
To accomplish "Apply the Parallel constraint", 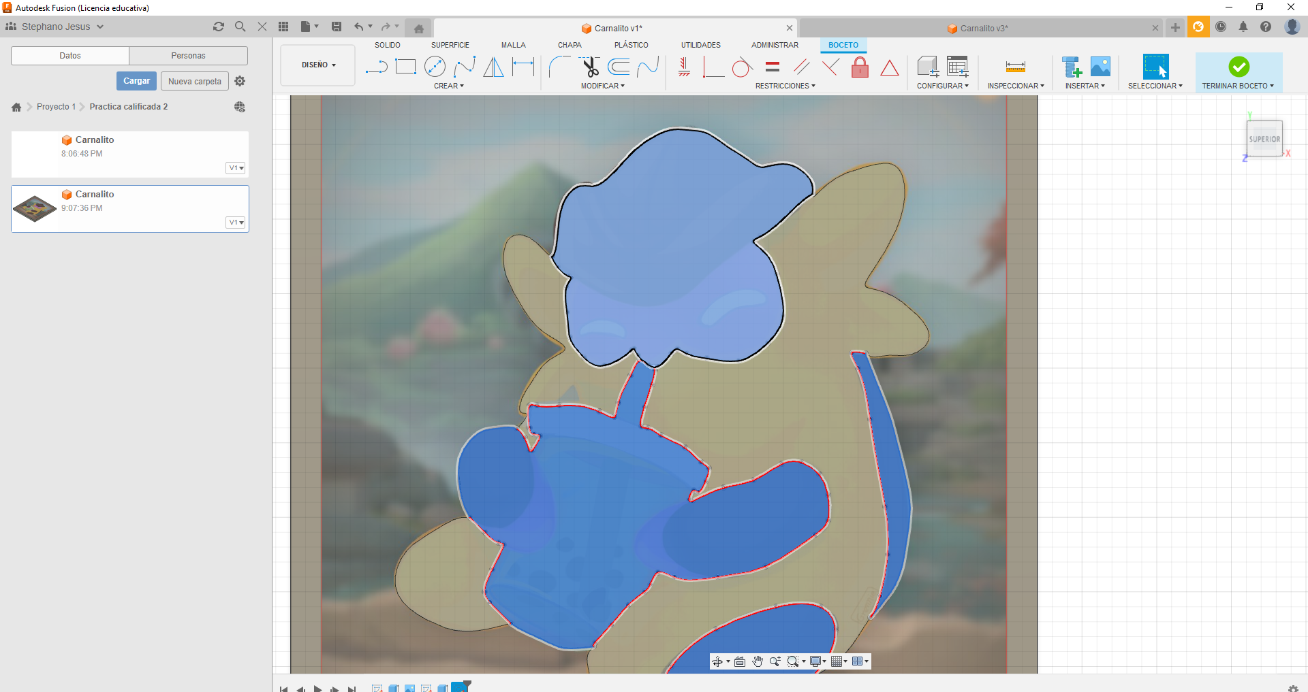I will tap(802, 67).
